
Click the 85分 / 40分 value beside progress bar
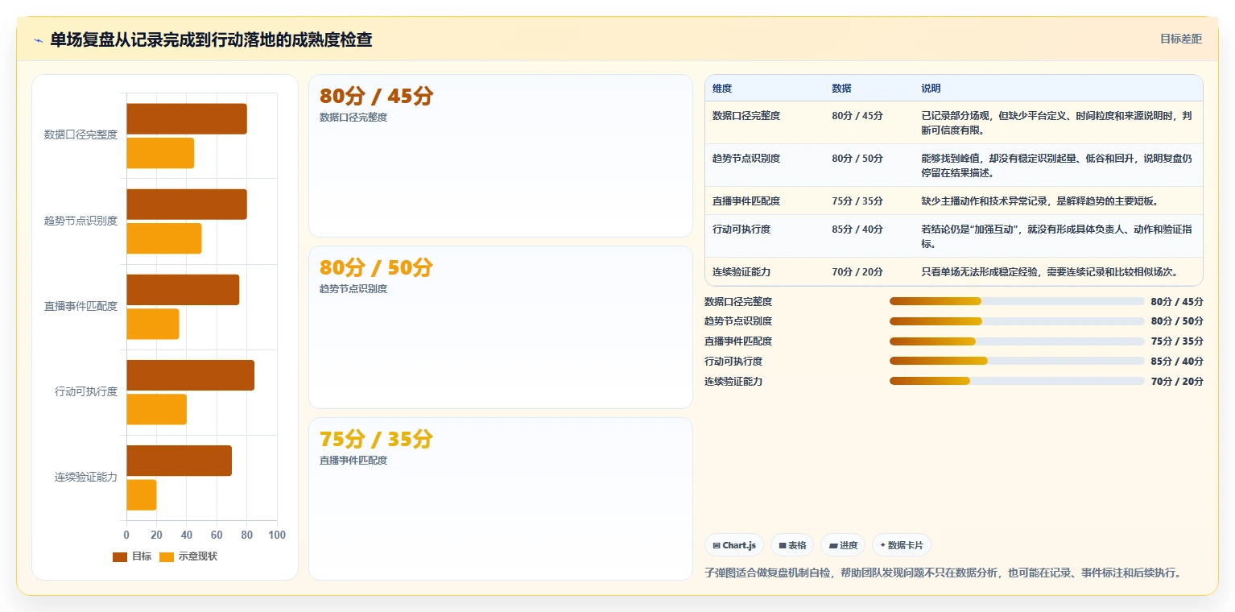pos(1177,362)
